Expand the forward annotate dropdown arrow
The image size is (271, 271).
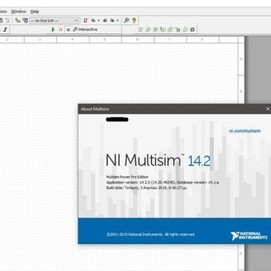pyautogui.click(x=117, y=20)
